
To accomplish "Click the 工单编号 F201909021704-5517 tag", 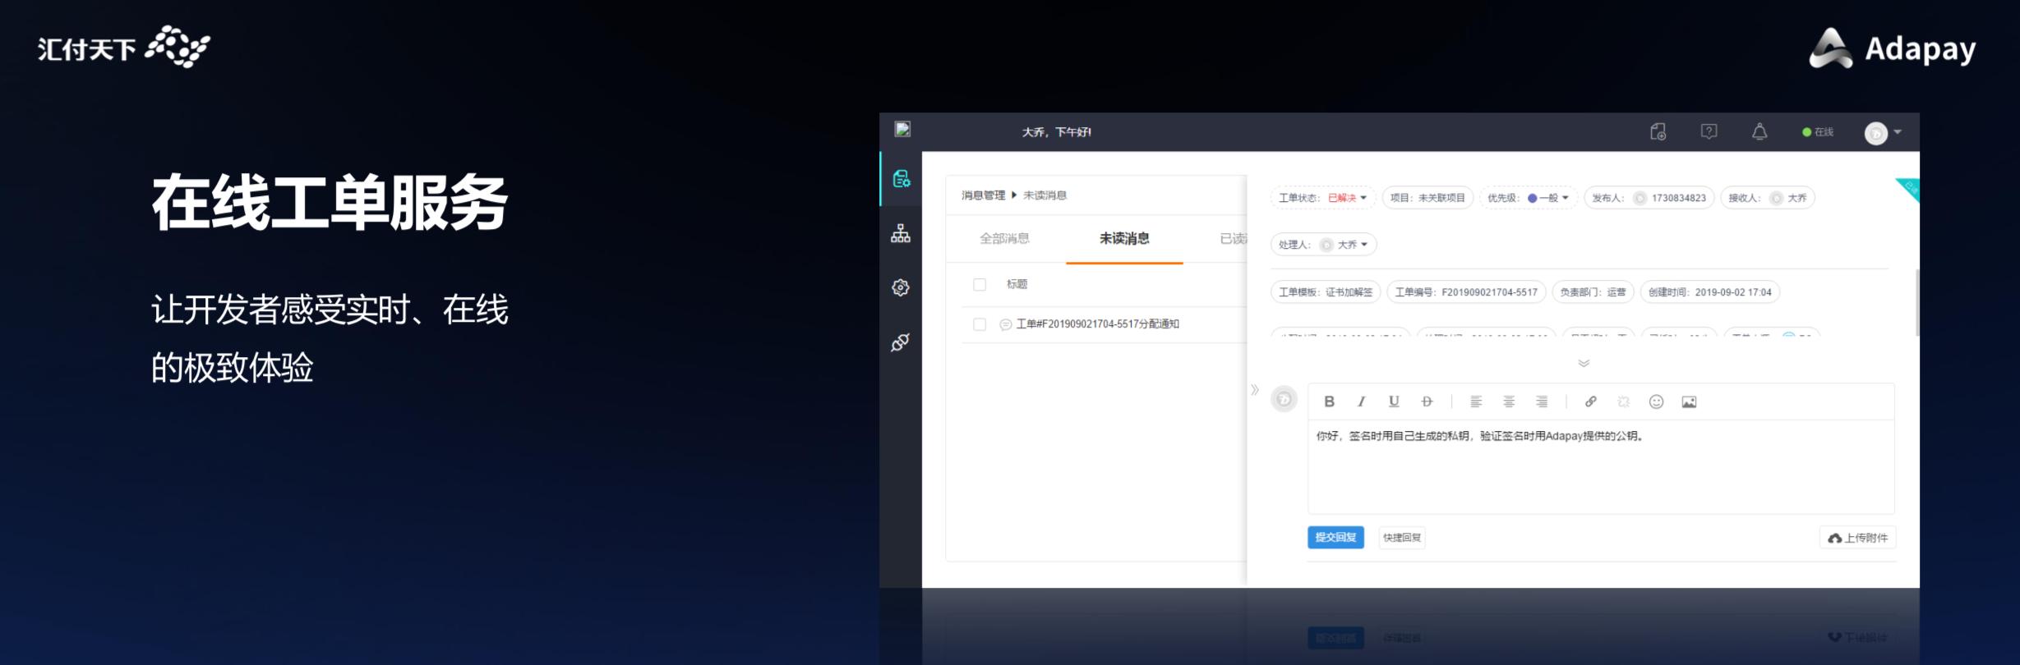I will point(1466,292).
